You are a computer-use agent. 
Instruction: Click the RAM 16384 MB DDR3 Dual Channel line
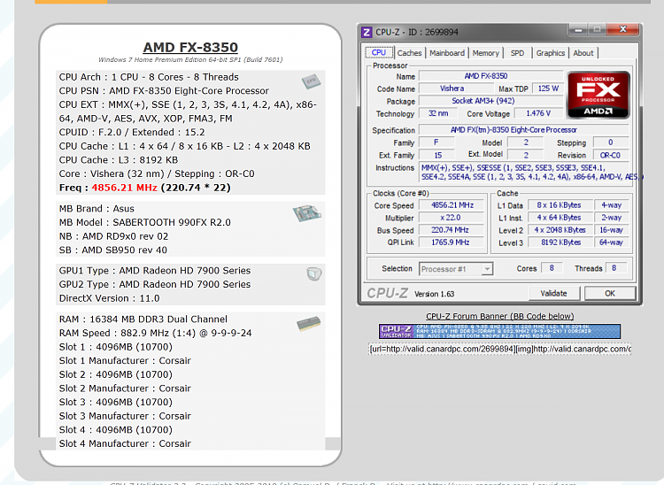[143, 319]
